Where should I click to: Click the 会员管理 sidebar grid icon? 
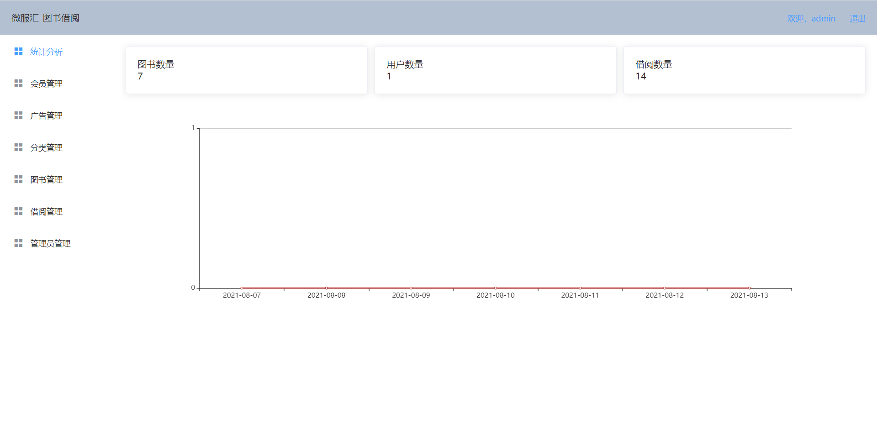pyautogui.click(x=19, y=84)
